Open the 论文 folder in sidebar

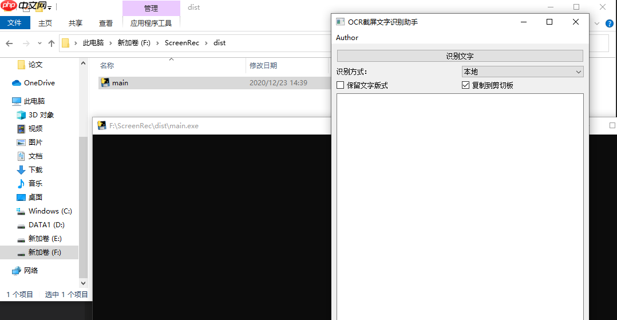pyautogui.click(x=35, y=65)
